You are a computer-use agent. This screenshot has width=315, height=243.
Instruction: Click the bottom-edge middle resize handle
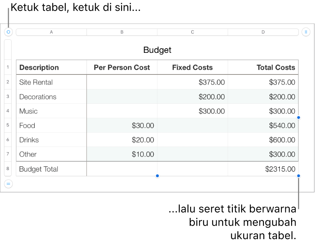click(x=157, y=176)
